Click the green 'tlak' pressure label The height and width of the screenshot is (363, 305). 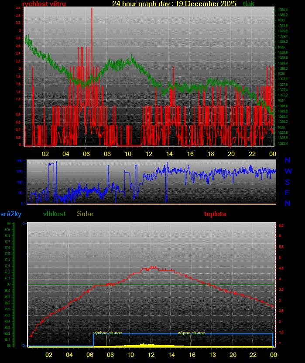coord(249,4)
